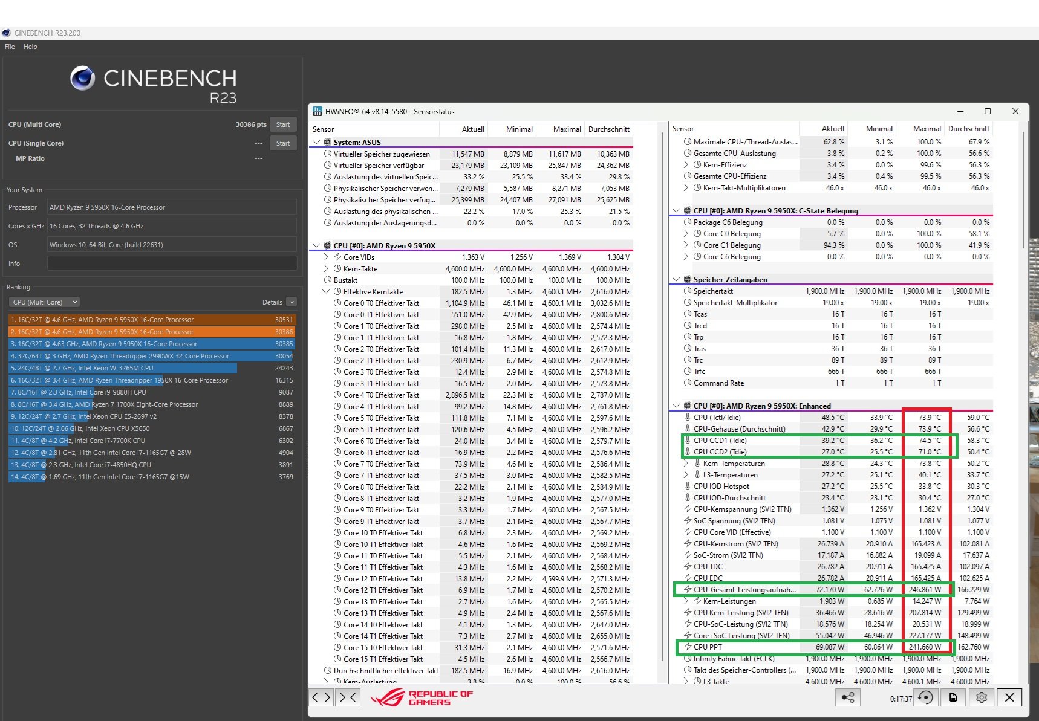This screenshot has height=721, width=1039.
Task: Start the CPU (Multi Core) benchmark
Action: tap(283, 124)
